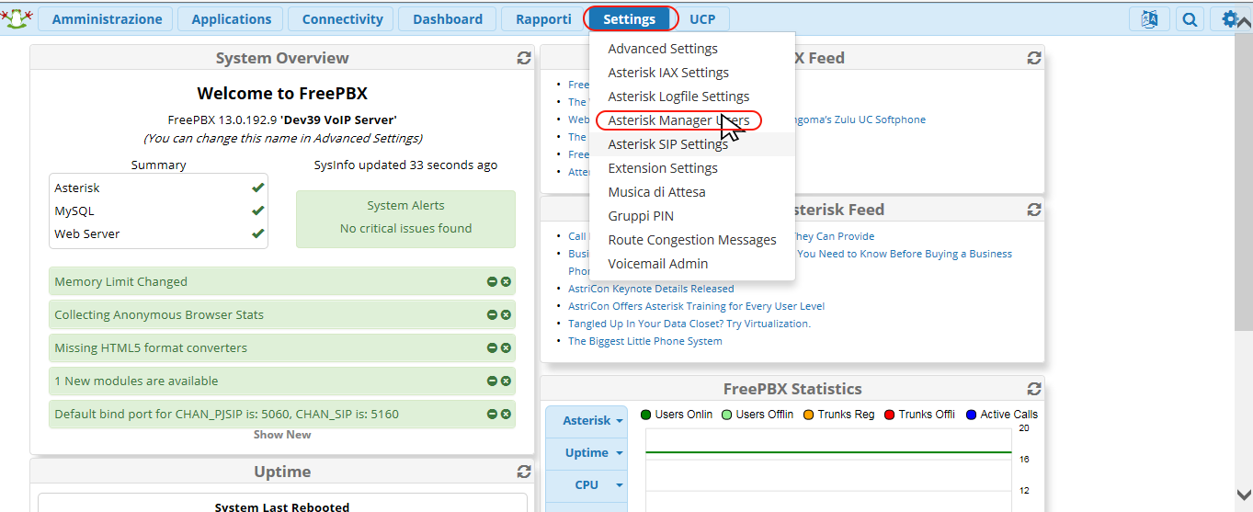The image size is (1253, 512).
Task: Click the MySQL summary row
Action: pos(158,210)
